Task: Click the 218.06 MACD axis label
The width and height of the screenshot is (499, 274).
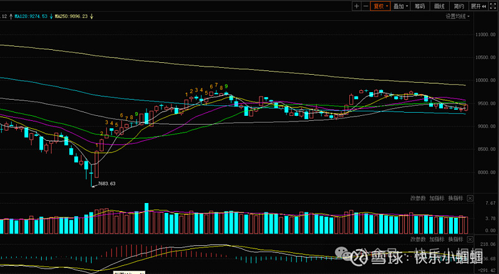Action: 489,244
